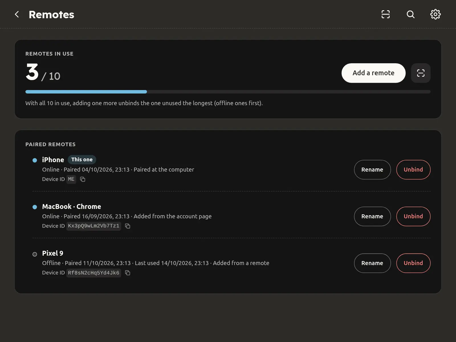The width and height of the screenshot is (456, 342).
Task: Click the 'Remotes' page title
Action: (51, 15)
